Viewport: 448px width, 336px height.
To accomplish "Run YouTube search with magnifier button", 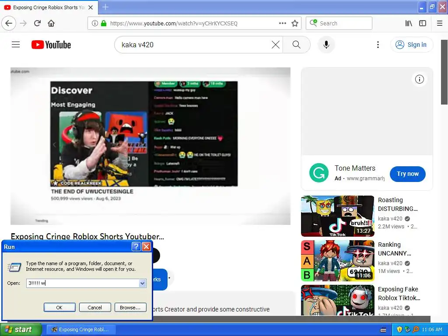I will tap(297, 45).
